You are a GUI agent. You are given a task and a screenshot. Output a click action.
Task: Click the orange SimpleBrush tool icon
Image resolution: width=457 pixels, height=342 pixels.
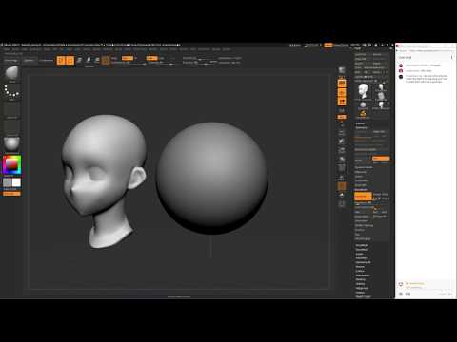coord(363,114)
